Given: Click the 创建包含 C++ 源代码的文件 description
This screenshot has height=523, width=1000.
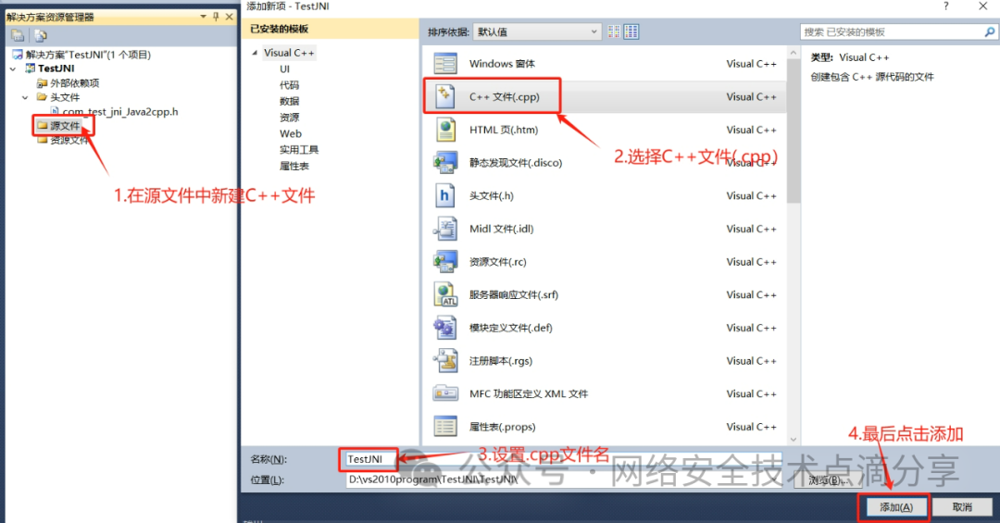Looking at the screenshot, I should pyautogui.click(x=872, y=77).
